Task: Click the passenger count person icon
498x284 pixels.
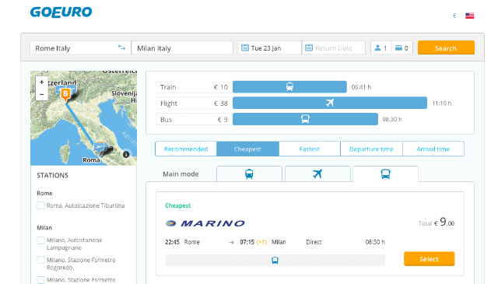Action: pyautogui.click(x=377, y=47)
